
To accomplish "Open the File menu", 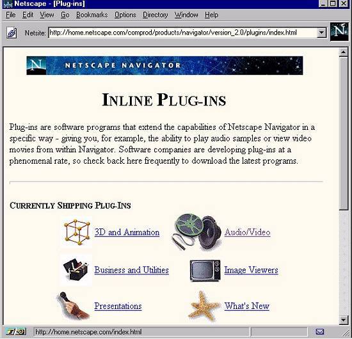I will [x=10, y=15].
